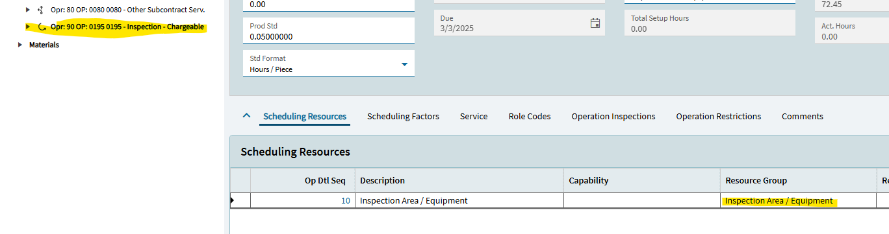Viewport: 889px width, 234px height.
Task: Expand the Opr: 80 tree node arrow
Action: (27, 10)
